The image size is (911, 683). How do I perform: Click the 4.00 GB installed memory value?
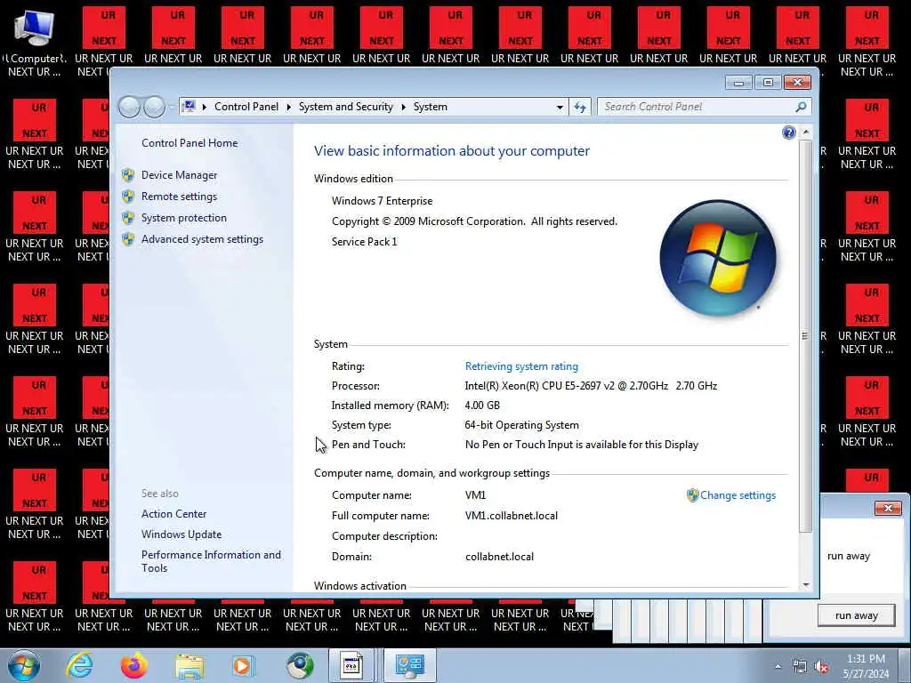[482, 406]
